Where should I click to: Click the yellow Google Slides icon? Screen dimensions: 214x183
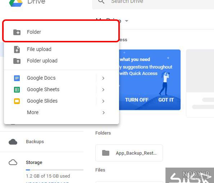point(17,101)
